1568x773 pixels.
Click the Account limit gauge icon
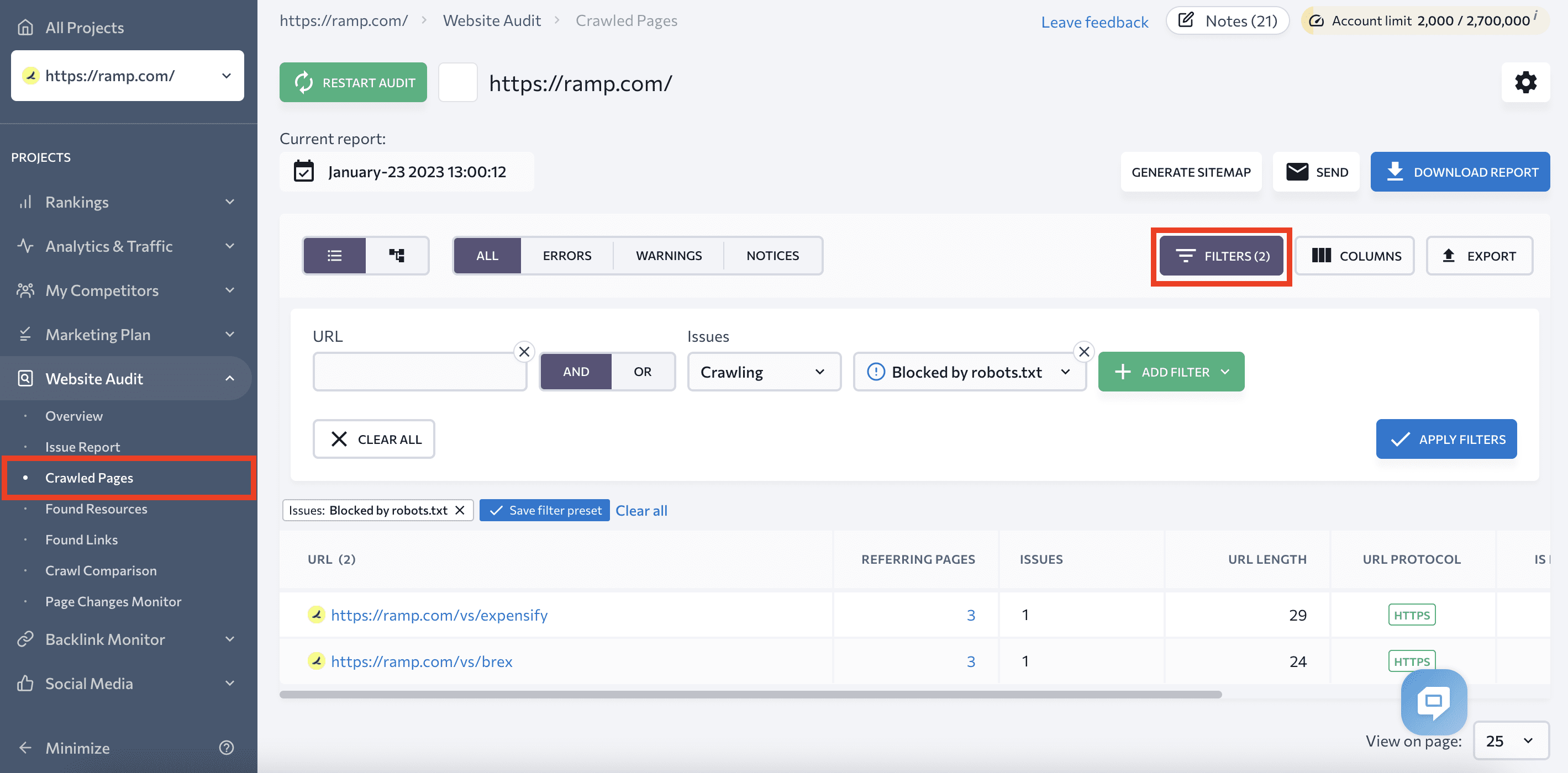pos(1316,20)
